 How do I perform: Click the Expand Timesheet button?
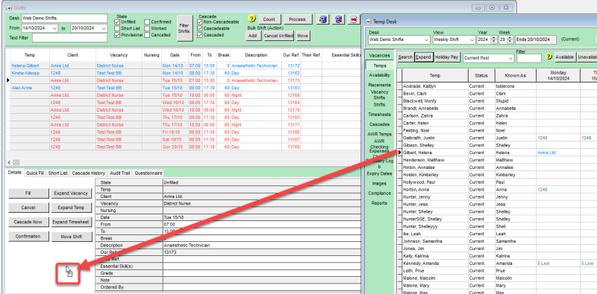point(71,223)
